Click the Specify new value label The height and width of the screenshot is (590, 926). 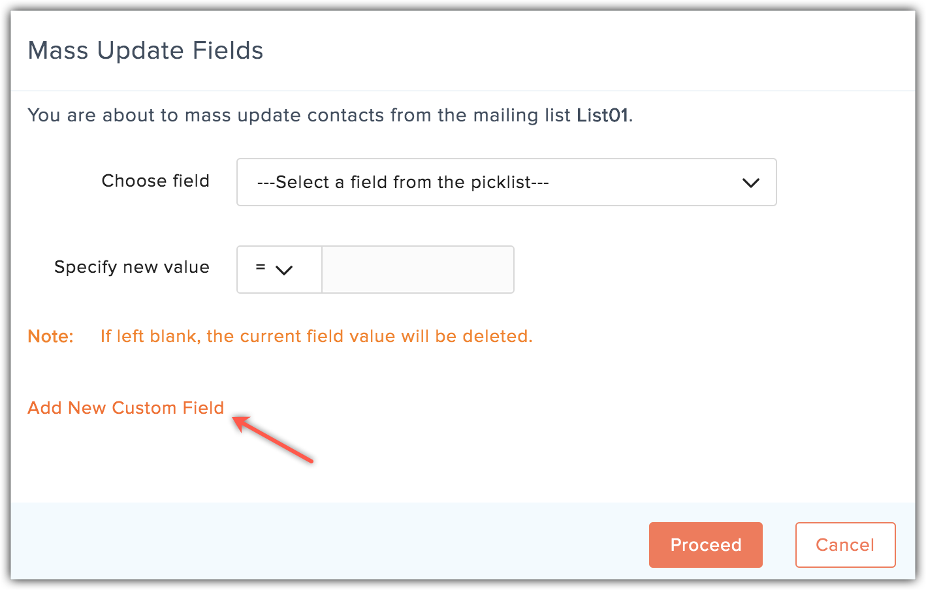point(131,267)
